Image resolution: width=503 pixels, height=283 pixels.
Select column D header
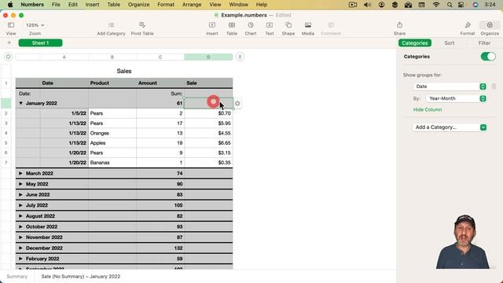208,57
